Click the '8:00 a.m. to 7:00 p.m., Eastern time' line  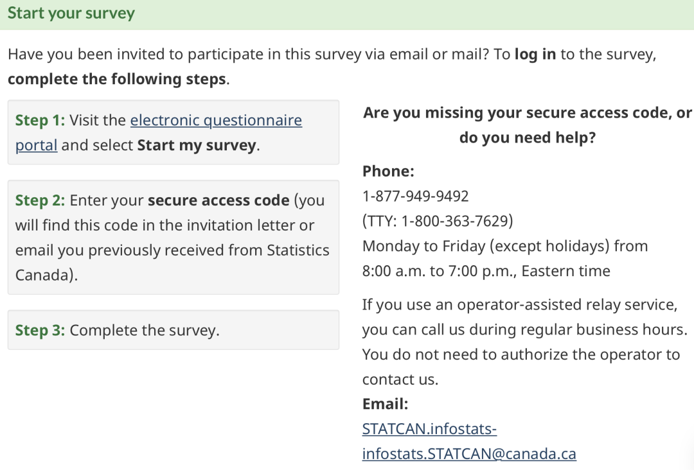pos(486,270)
